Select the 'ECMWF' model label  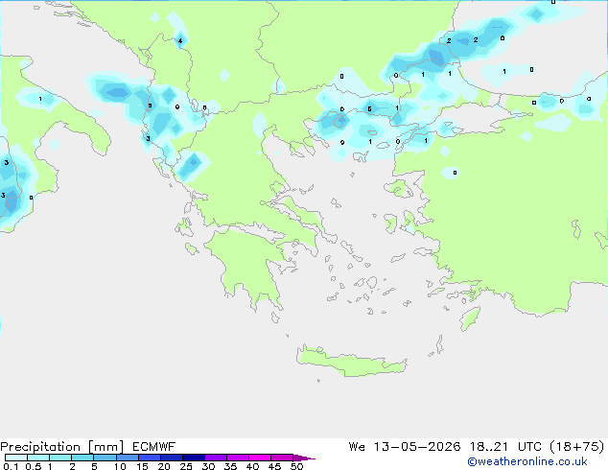pyautogui.click(x=153, y=447)
